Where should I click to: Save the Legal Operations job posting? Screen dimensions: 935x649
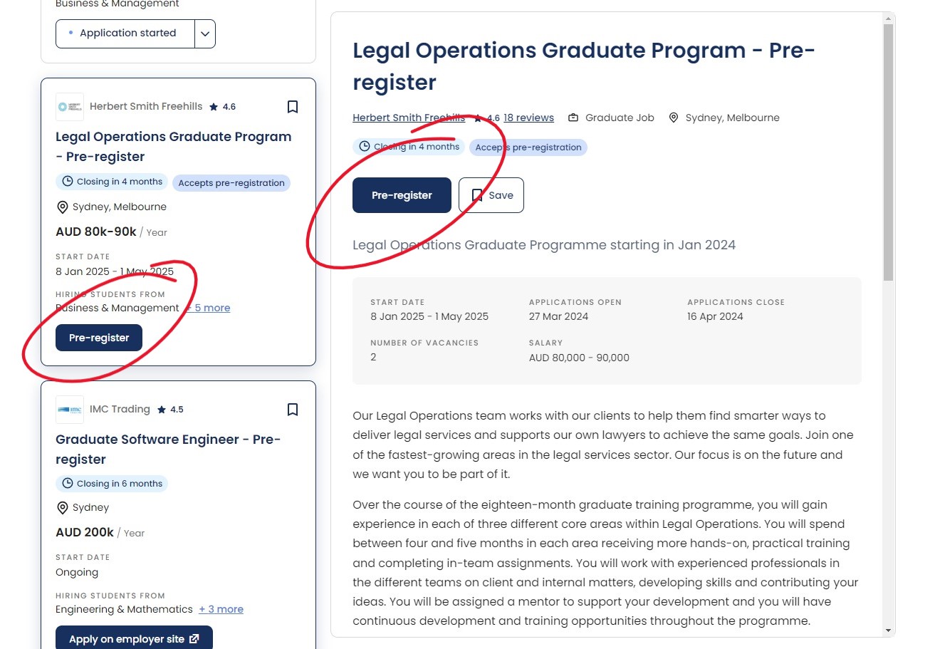coord(491,194)
